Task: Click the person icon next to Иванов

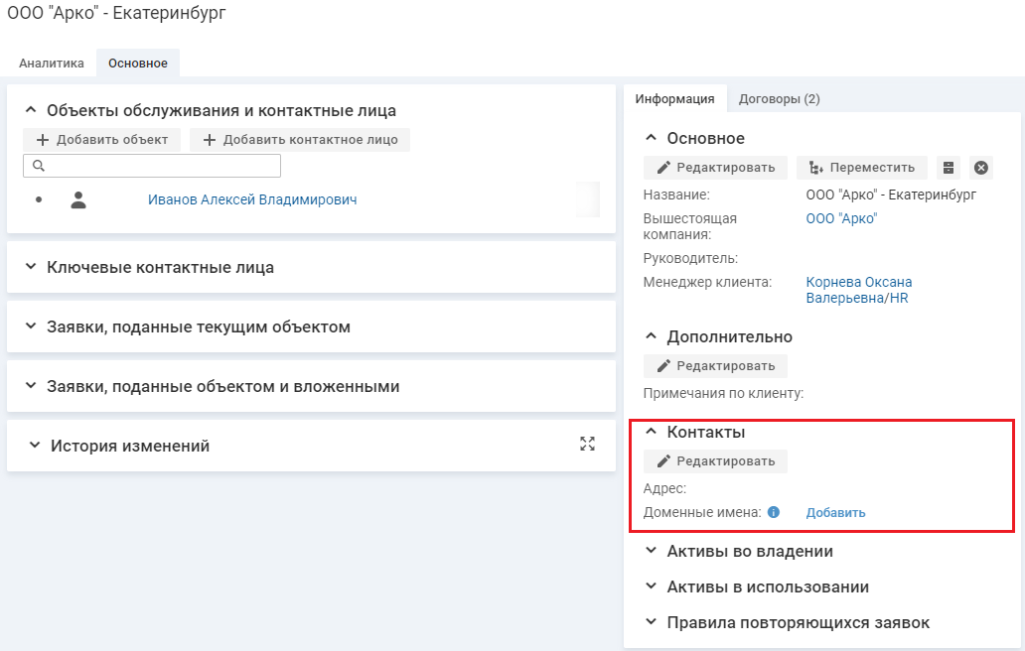Action: pyautogui.click(x=78, y=199)
